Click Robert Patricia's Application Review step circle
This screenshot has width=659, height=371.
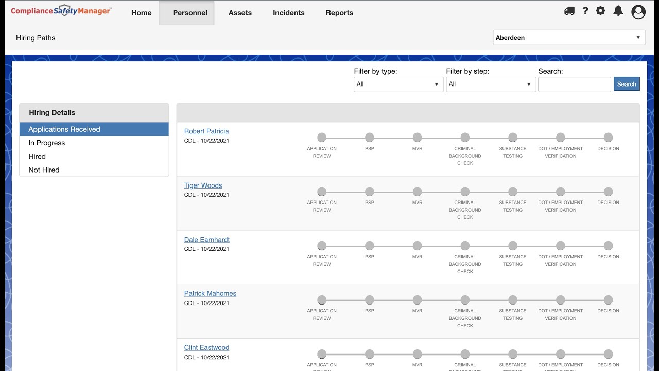pos(322,138)
